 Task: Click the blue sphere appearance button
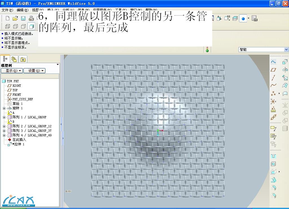coord(243,19)
